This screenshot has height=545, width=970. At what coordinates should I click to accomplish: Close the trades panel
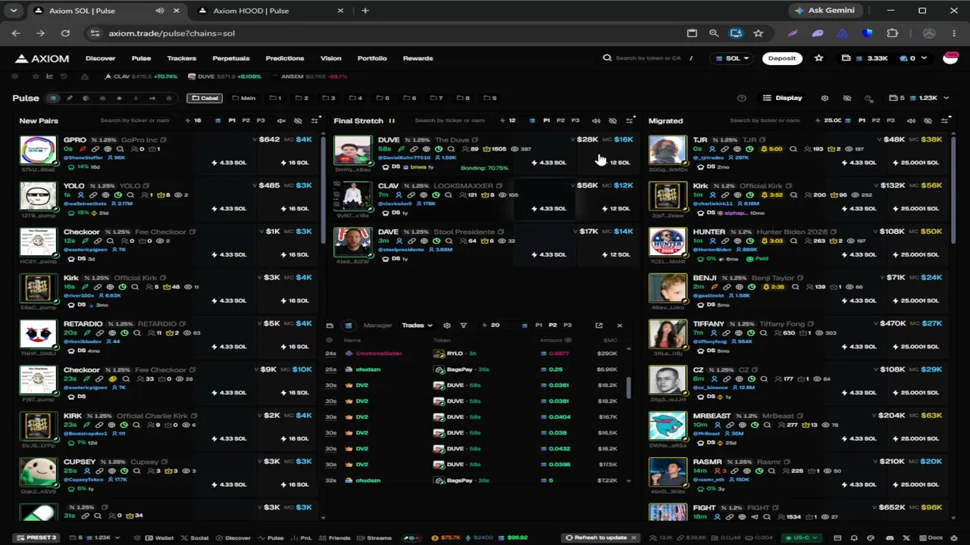tap(619, 325)
